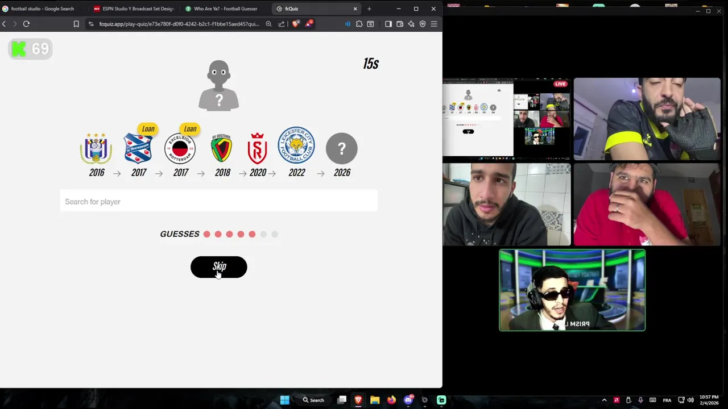Open Brave Rewards triangle icon
Image resolution: width=728 pixels, height=409 pixels.
[x=308, y=24]
